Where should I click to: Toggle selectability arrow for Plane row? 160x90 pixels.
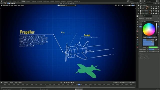tap(153, 7)
